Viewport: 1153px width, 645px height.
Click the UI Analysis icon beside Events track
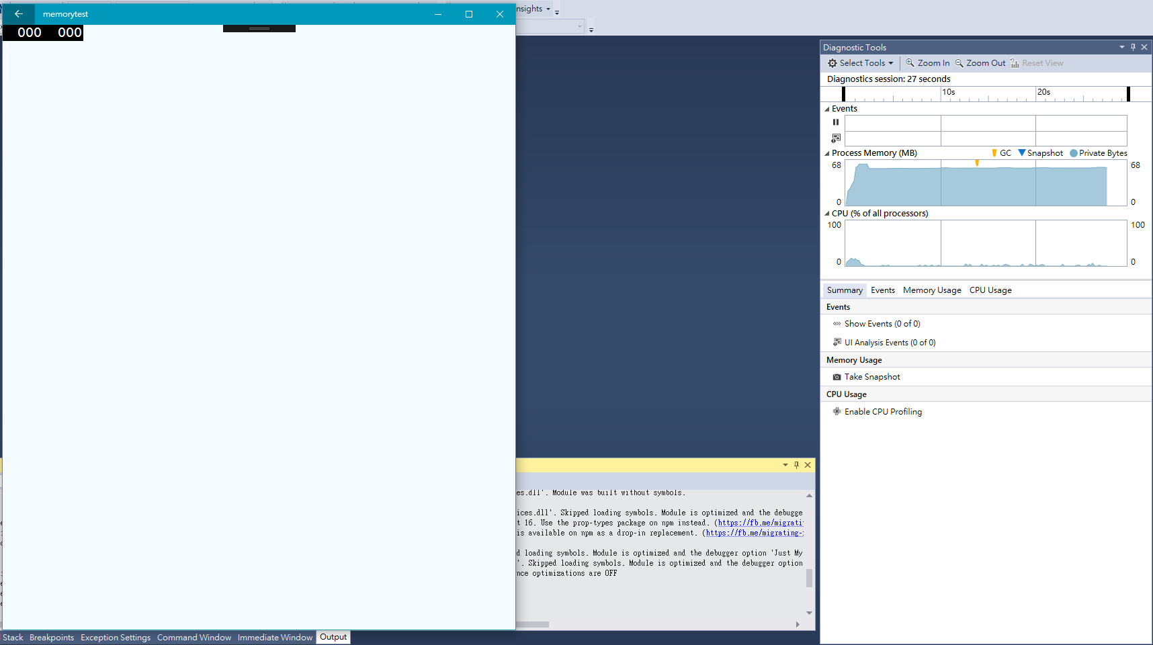click(836, 138)
